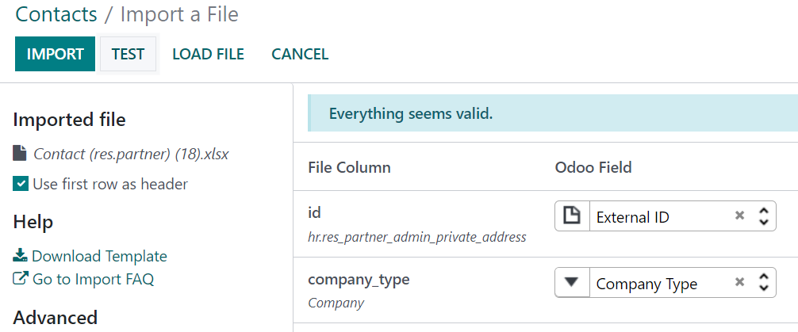Click the Contact (res.partner) (18).xlsx filename
Image resolution: width=798 pixels, height=332 pixels.
131,154
